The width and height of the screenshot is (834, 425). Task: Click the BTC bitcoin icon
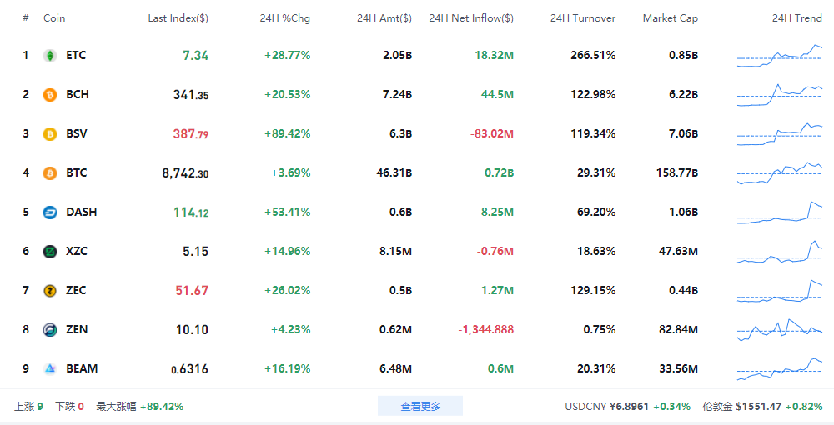click(x=50, y=173)
